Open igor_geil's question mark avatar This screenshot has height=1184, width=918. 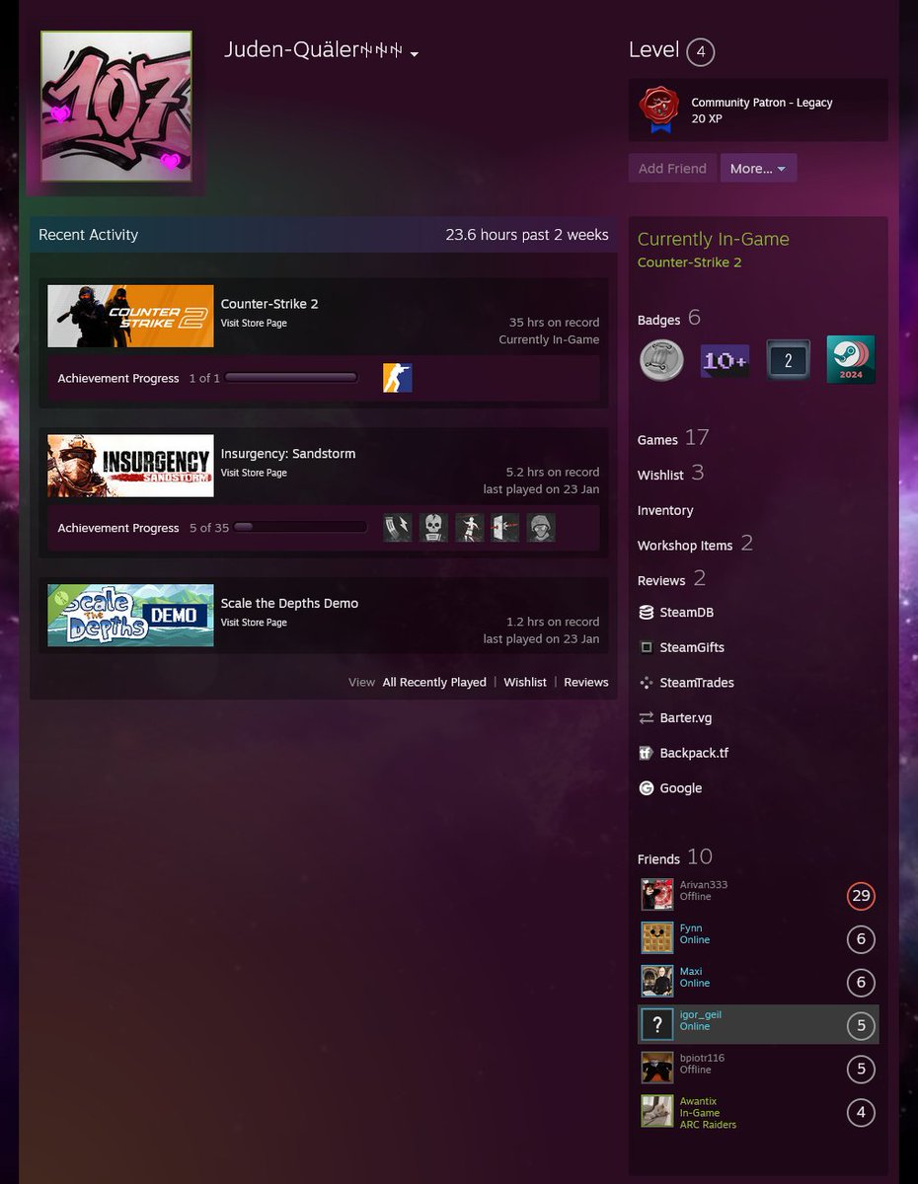657,1025
